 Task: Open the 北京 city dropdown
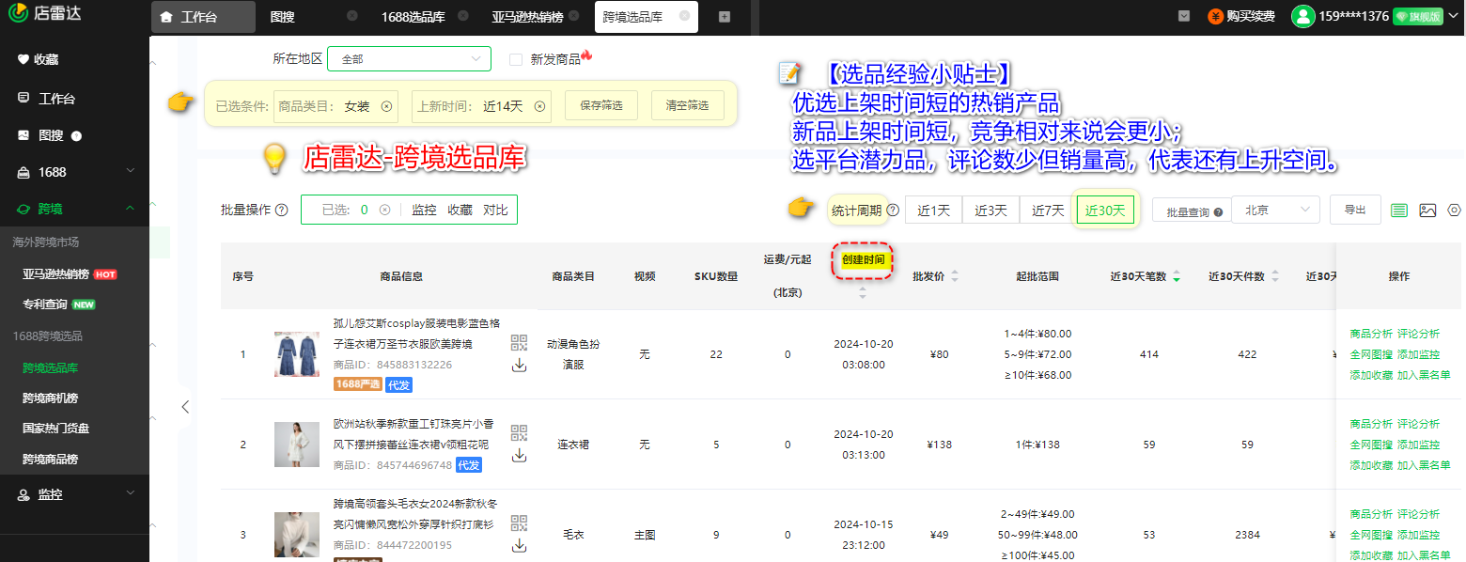(1275, 211)
